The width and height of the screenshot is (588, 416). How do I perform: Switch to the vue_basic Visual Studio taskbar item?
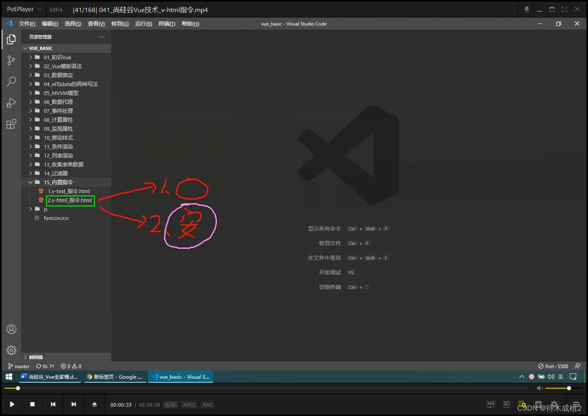coord(181,377)
